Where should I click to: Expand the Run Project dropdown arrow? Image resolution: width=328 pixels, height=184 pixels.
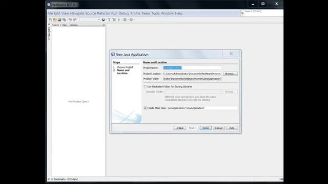(x=122, y=19)
